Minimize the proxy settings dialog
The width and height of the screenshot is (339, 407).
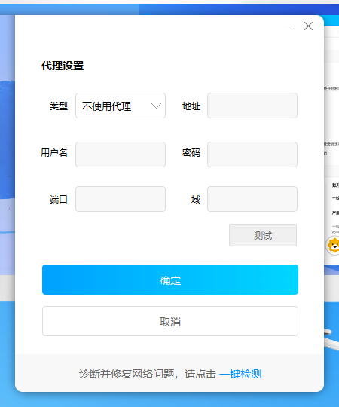point(287,26)
